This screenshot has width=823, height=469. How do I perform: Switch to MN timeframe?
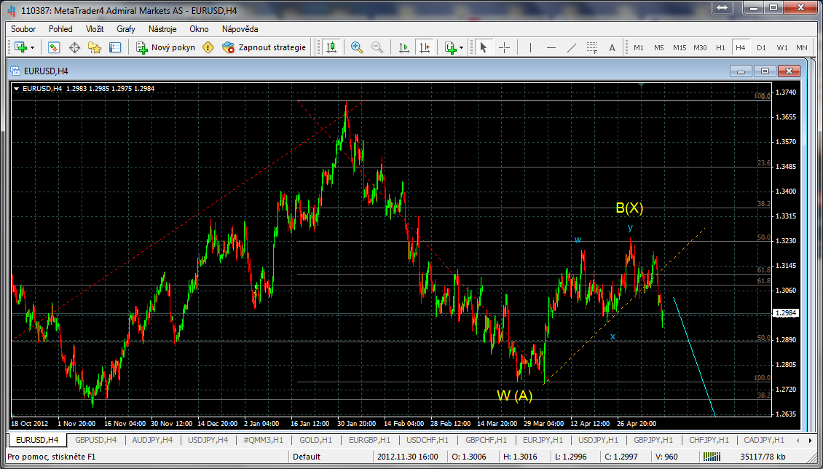point(801,48)
